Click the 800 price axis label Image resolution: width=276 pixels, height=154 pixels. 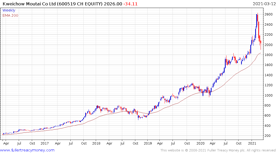click(268, 105)
